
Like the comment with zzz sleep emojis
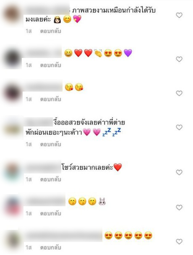pos(179,127)
